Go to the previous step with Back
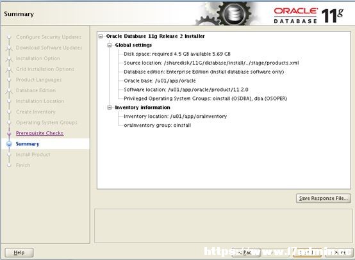355x260 pixels. (246, 252)
